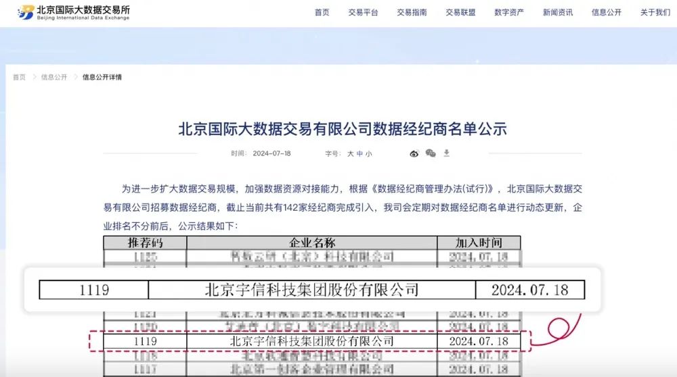Go to 信息公开 in the breadcrumb

(x=54, y=77)
